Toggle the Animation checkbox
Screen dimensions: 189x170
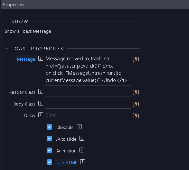pos(49,150)
